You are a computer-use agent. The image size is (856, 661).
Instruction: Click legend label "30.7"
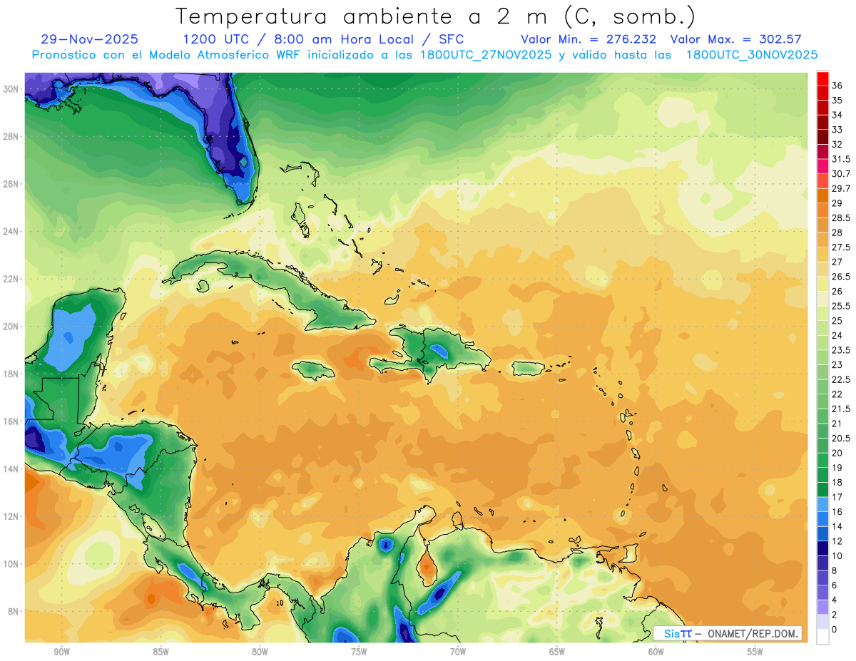[841, 173]
